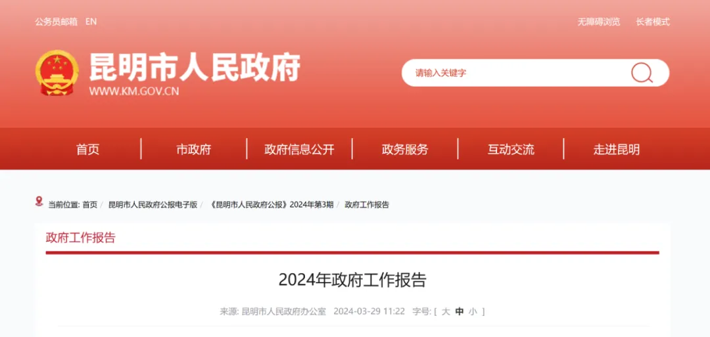
Task: Open the 政府信息公开 menu item
Action: click(299, 150)
